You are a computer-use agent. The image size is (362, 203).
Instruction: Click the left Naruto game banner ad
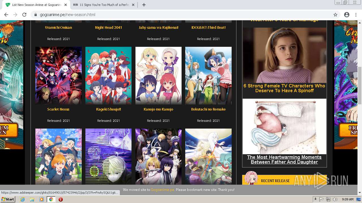tap(12, 85)
